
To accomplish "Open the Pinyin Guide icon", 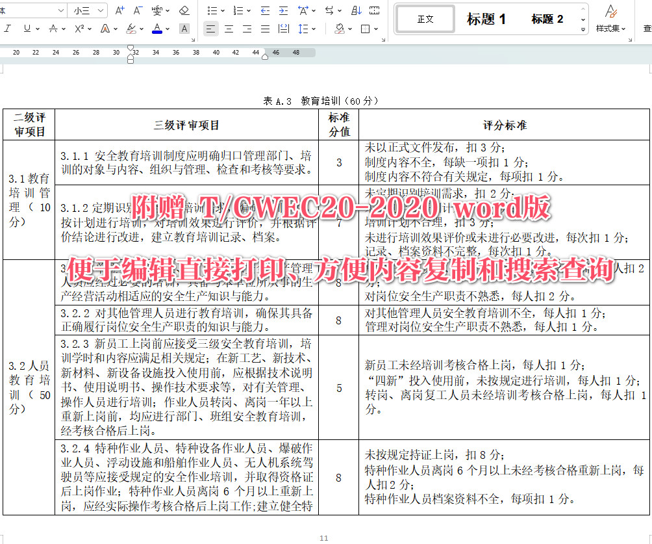I will tap(158, 10).
